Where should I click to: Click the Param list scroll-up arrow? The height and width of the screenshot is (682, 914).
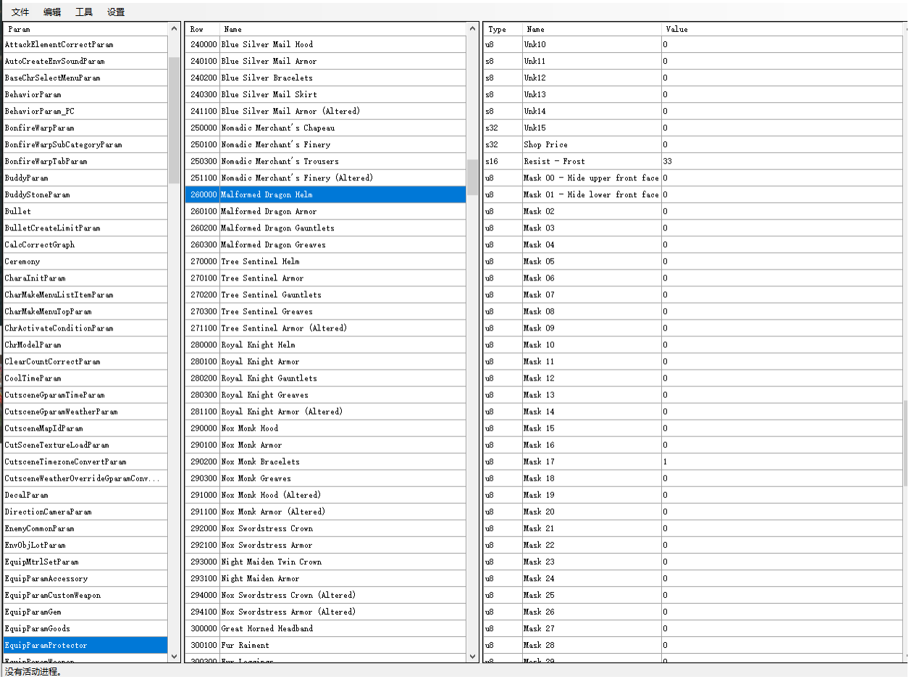(174, 29)
